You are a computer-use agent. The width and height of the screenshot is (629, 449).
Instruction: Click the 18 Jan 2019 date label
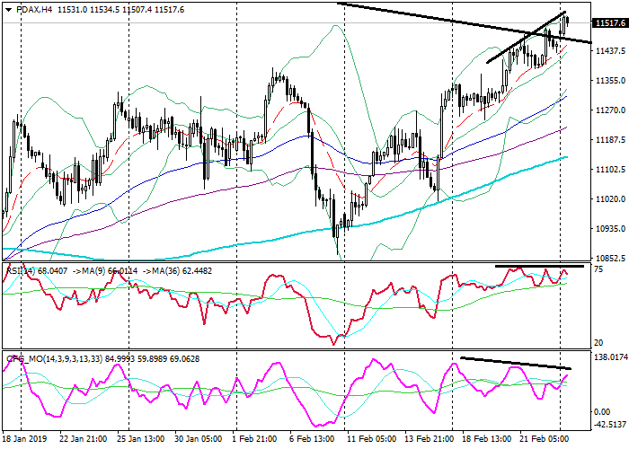point(22,442)
